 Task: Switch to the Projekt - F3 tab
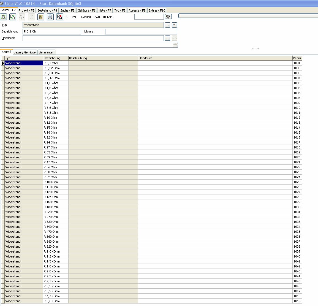pyautogui.click(x=26, y=10)
